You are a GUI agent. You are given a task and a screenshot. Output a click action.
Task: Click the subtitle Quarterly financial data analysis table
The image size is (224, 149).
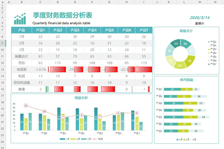(61, 23)
